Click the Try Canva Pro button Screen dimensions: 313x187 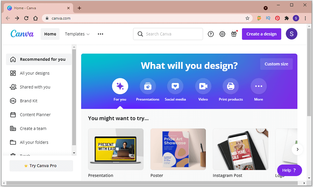click(41, 166)
